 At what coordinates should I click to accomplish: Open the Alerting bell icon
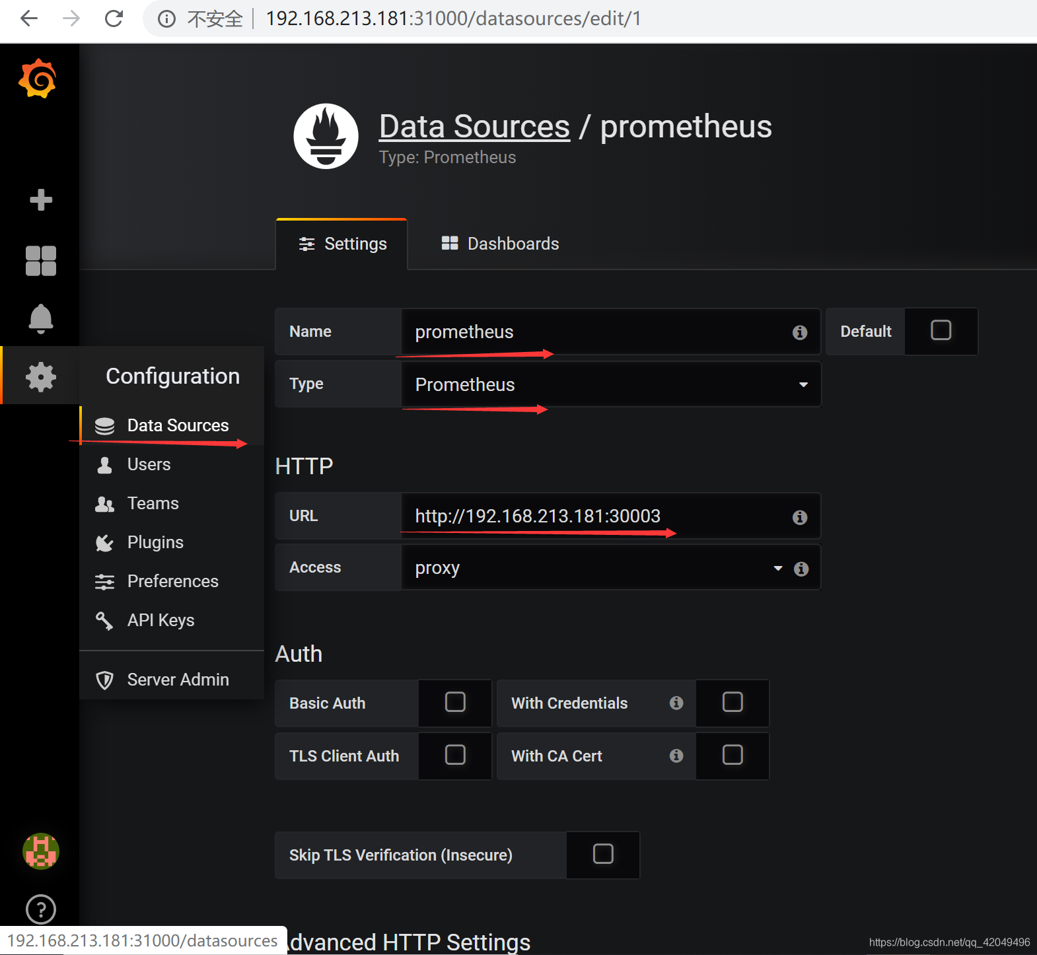coord(41,319)
